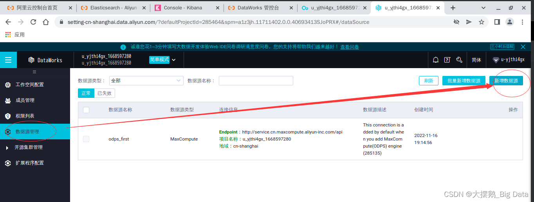The image size is (534, 202).
Task: Click the Endpoint URL text
Action: 292,132
